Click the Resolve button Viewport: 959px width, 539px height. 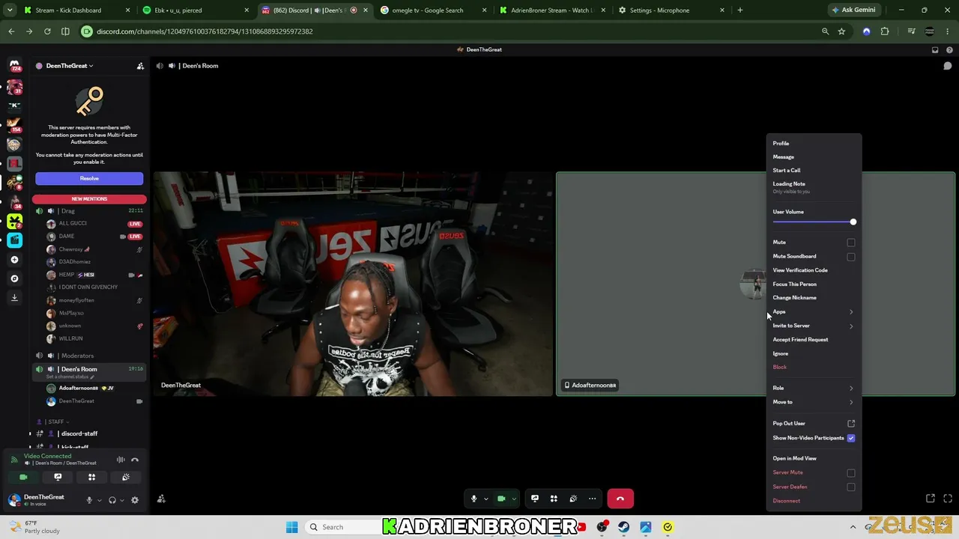[x=89, y=178]
